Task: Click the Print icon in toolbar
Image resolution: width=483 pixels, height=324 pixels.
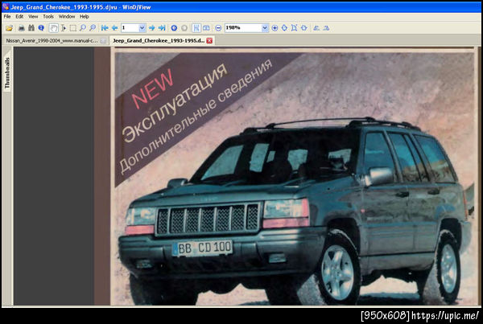Action: point(22,28)
